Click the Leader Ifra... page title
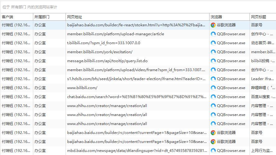This screenshot has height=155, width=276. (262, 79)
